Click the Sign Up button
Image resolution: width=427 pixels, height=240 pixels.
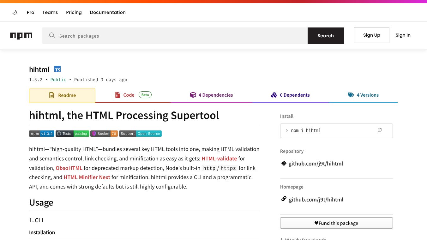[x=372, y=35]
